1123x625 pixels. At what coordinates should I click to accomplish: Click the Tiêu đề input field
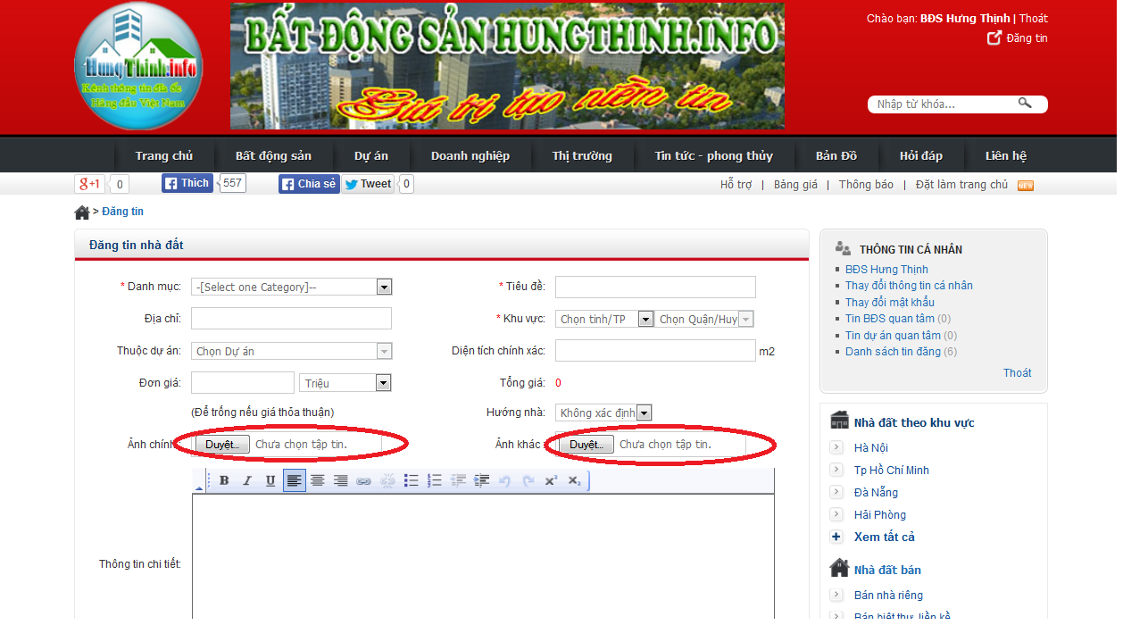click(655, 287)
